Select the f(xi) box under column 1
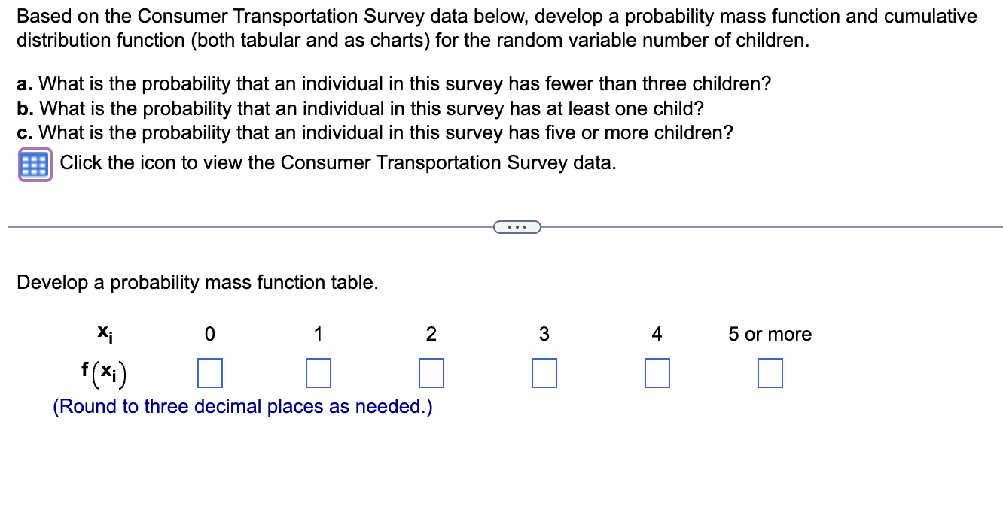 pos(318,372)
